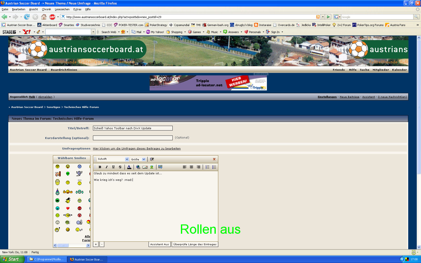Click the Google search box
The width and height of the screenshot is (421, 263).
click(x=377, y=17)
